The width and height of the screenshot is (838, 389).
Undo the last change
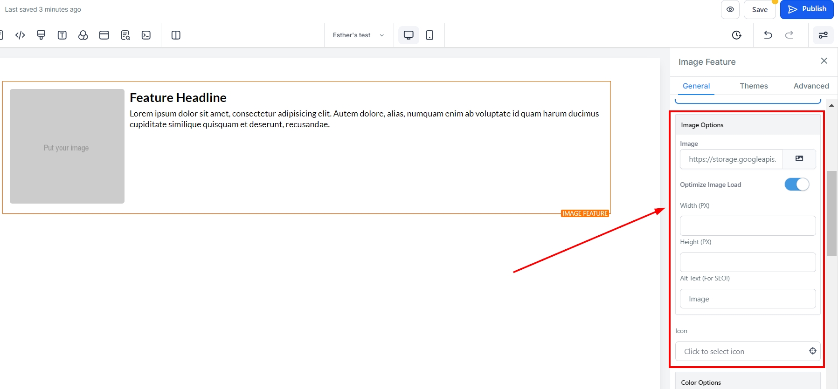click(768, 35)
